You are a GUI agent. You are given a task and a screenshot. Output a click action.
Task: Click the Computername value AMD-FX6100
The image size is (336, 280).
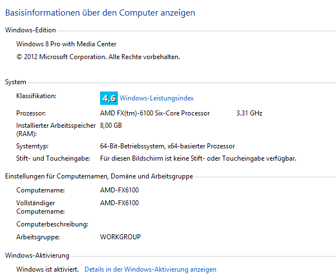click(119, 190)
